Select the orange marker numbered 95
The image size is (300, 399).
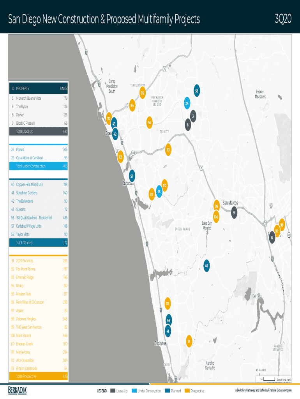point(143,93)
